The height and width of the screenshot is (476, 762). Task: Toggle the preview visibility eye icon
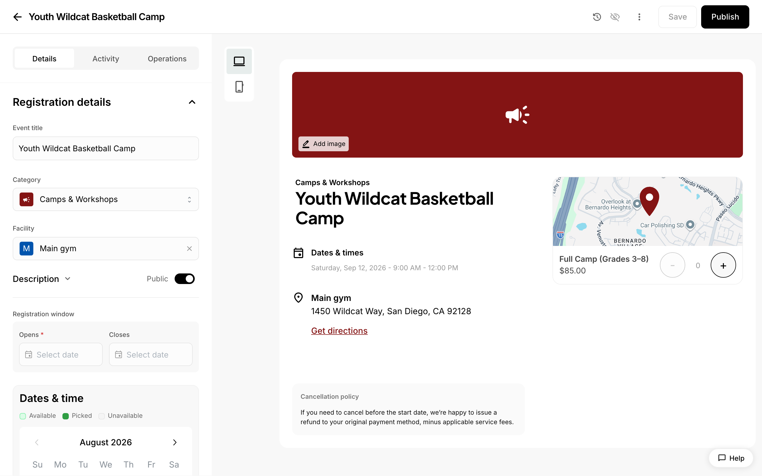615,17
